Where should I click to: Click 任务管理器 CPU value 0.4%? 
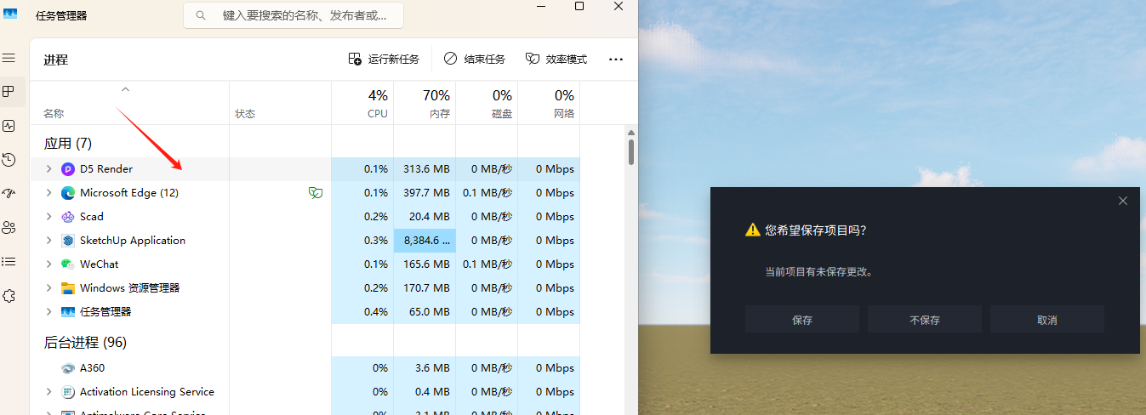[x=374, y=312]
